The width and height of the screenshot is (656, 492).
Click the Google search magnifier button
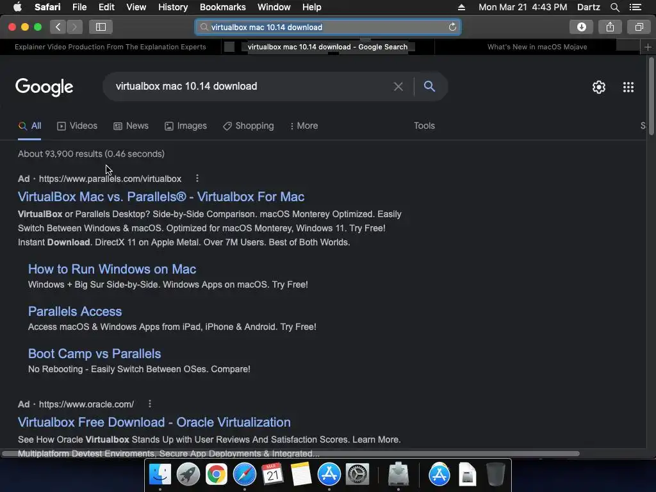[x=429, y=86]
